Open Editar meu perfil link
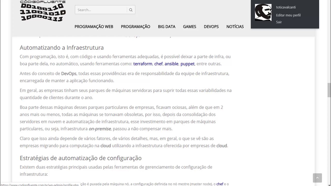The height and width of the screenshot is (186, 331). click(288, 15)
